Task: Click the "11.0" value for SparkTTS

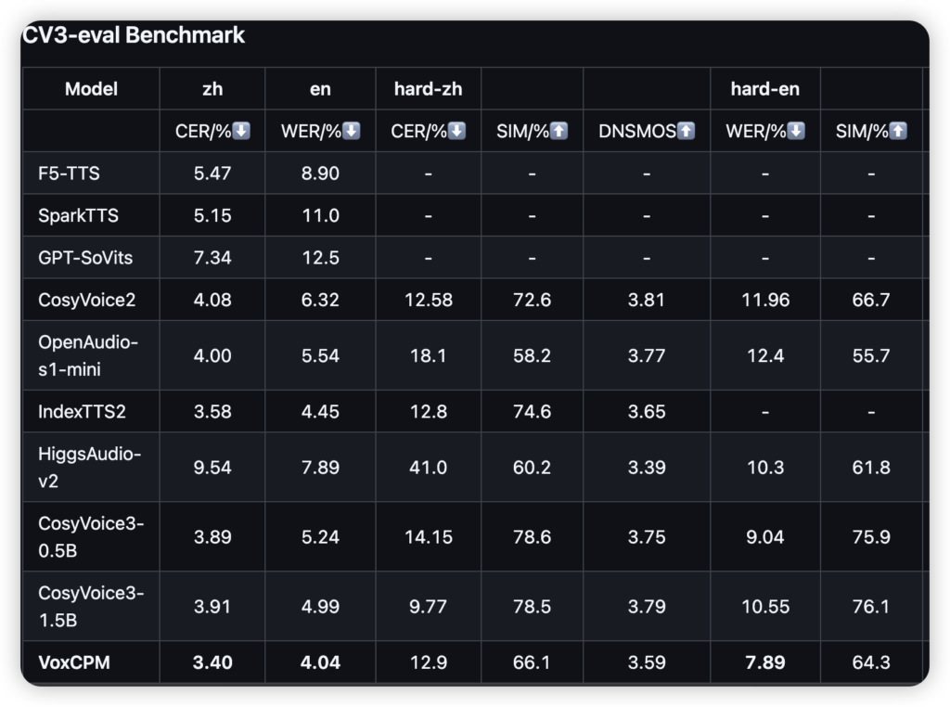Action: pyautogui.click(x=320, y=215)
